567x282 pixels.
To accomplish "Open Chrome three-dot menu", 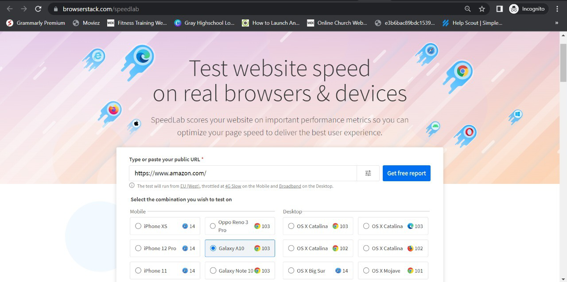I will tap(557, 9).
